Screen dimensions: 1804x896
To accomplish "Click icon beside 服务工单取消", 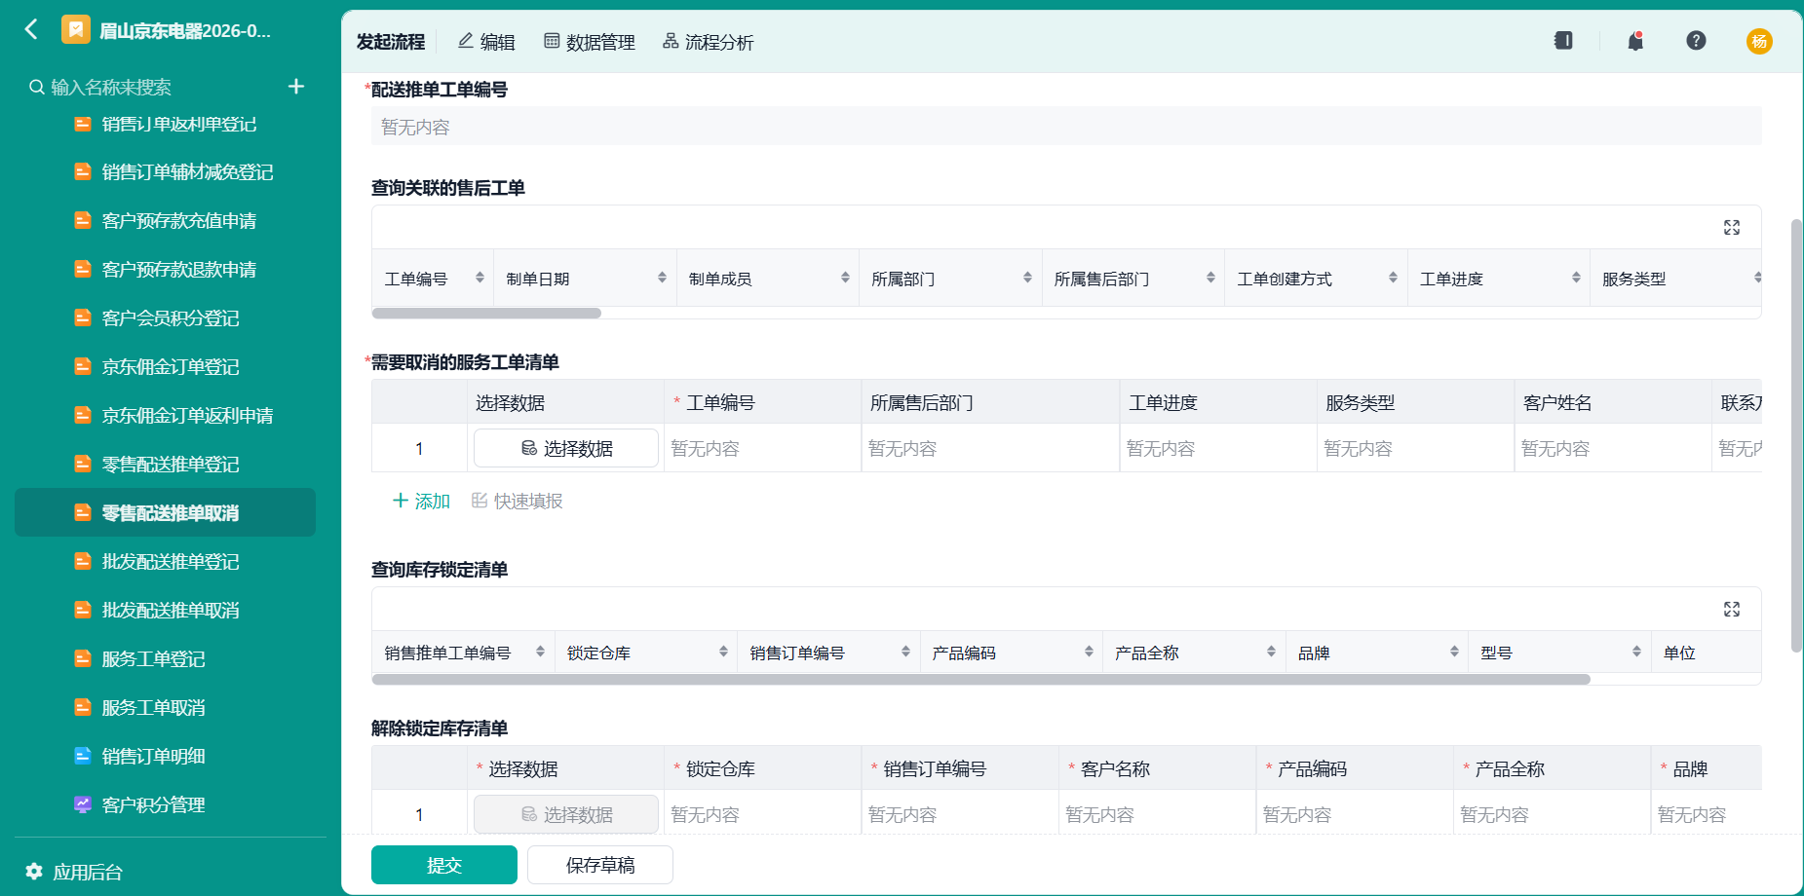I will point(83,707).
